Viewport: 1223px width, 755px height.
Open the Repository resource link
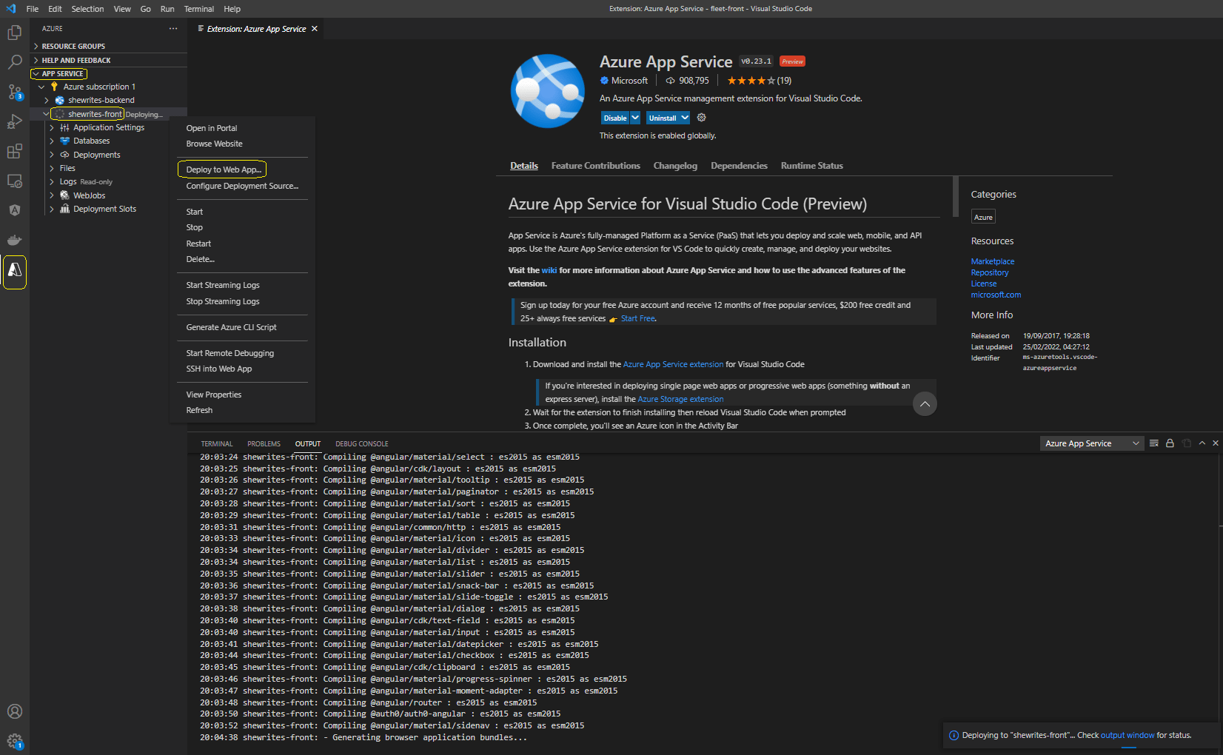[990, 272]
